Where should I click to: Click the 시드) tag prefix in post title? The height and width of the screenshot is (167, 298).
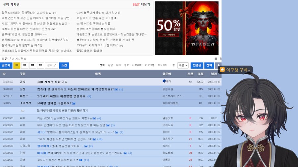41,132
